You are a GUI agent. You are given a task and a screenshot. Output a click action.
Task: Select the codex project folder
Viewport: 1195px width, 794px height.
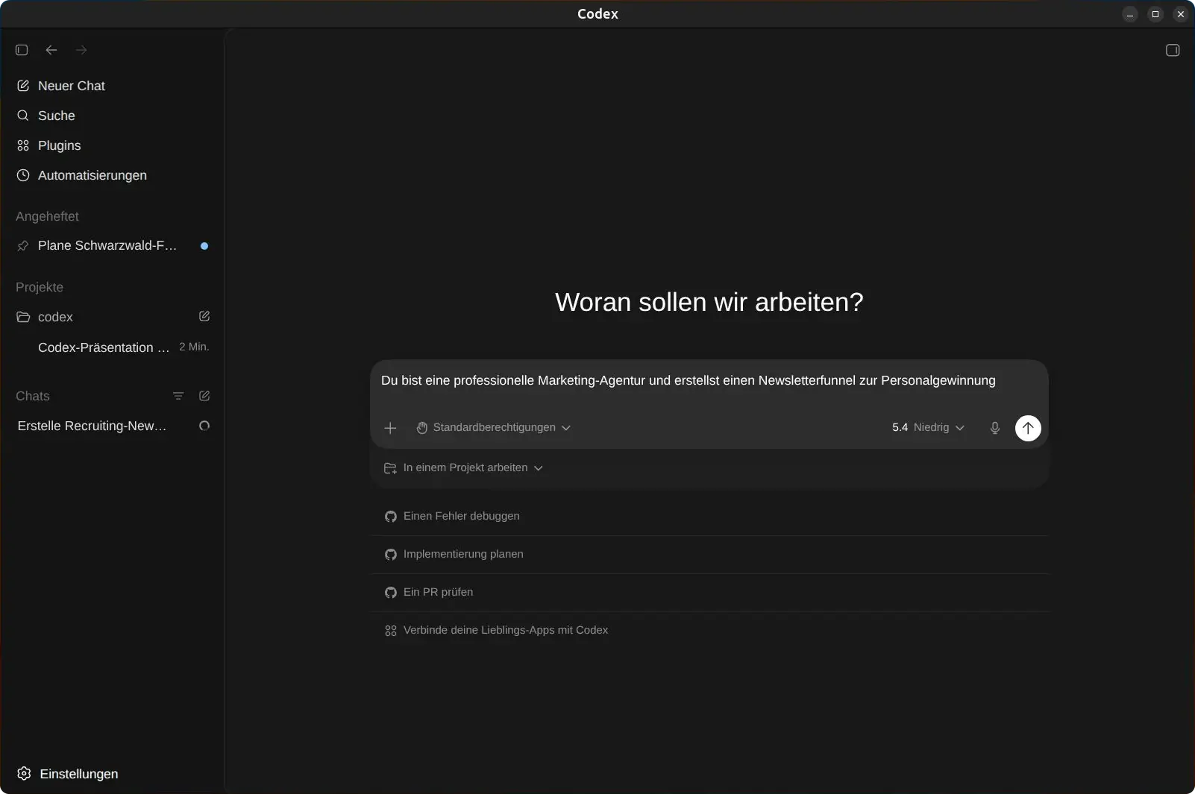(x=112, y=317)
